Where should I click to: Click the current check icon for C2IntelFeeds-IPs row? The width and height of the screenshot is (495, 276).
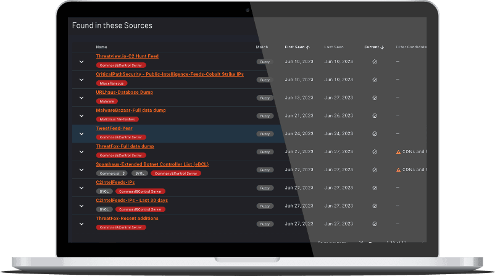[x=375, y=188]
